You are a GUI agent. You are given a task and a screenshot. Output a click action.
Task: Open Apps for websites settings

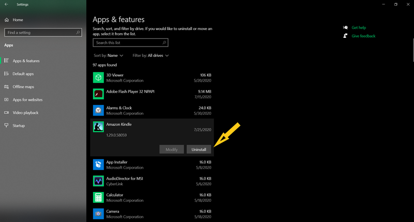(27, 100)
